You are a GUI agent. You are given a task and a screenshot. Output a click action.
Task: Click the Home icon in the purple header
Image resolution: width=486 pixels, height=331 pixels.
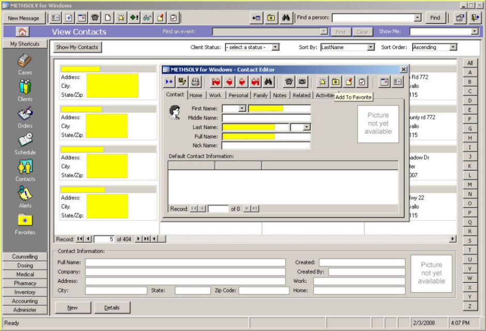[22, 32]
